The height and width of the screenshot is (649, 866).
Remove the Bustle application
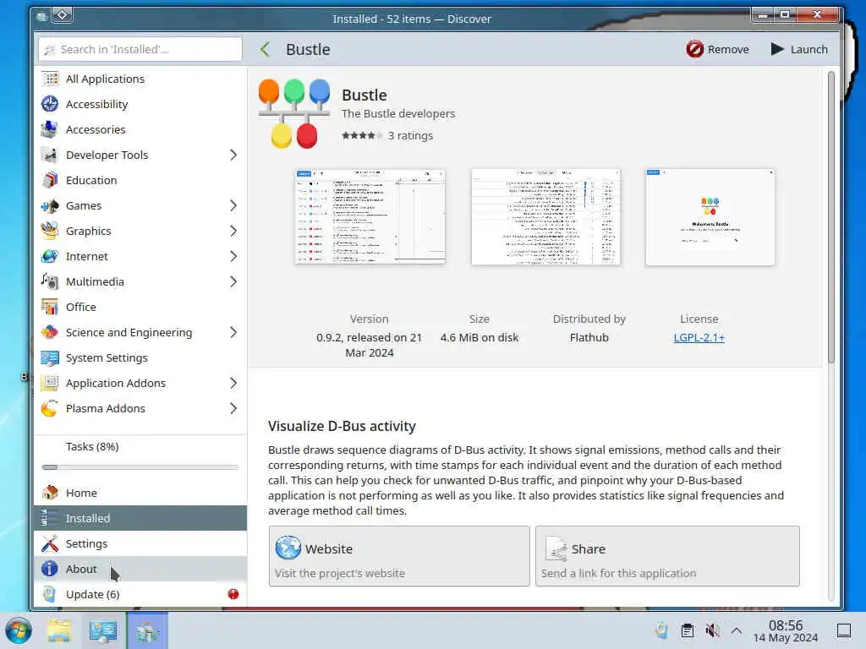[x=717, y=49]
